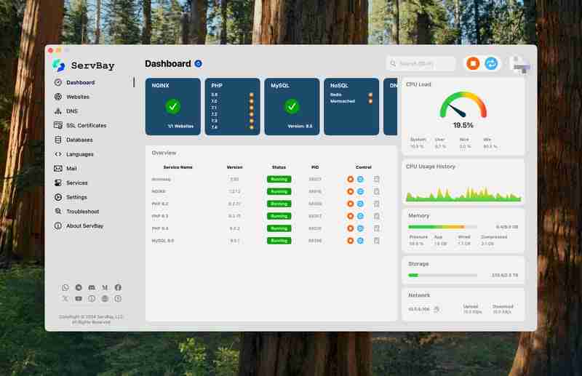Open the Websites section in sidebar

[77, 97]
